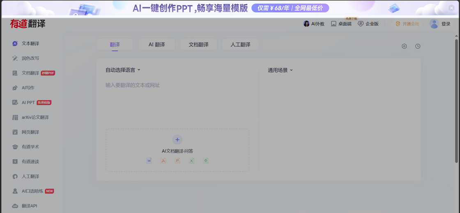
Task: Switch to the 人工翻译 tab
Action: click(x=241, y=45)
